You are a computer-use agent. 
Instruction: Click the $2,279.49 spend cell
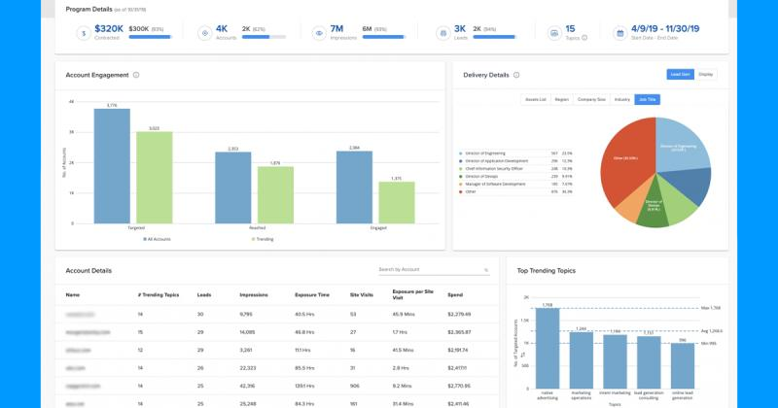point(459,315)
